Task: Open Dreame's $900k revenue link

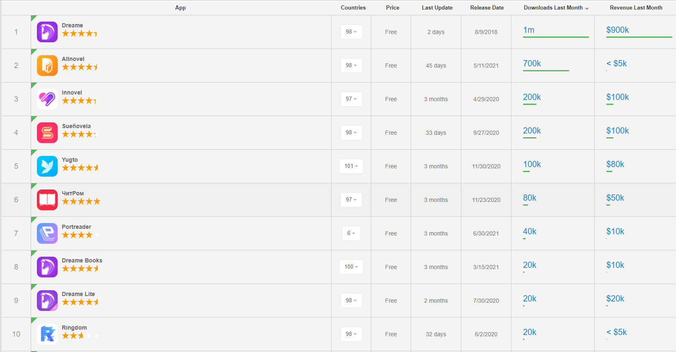Action: tap(617, 30)
